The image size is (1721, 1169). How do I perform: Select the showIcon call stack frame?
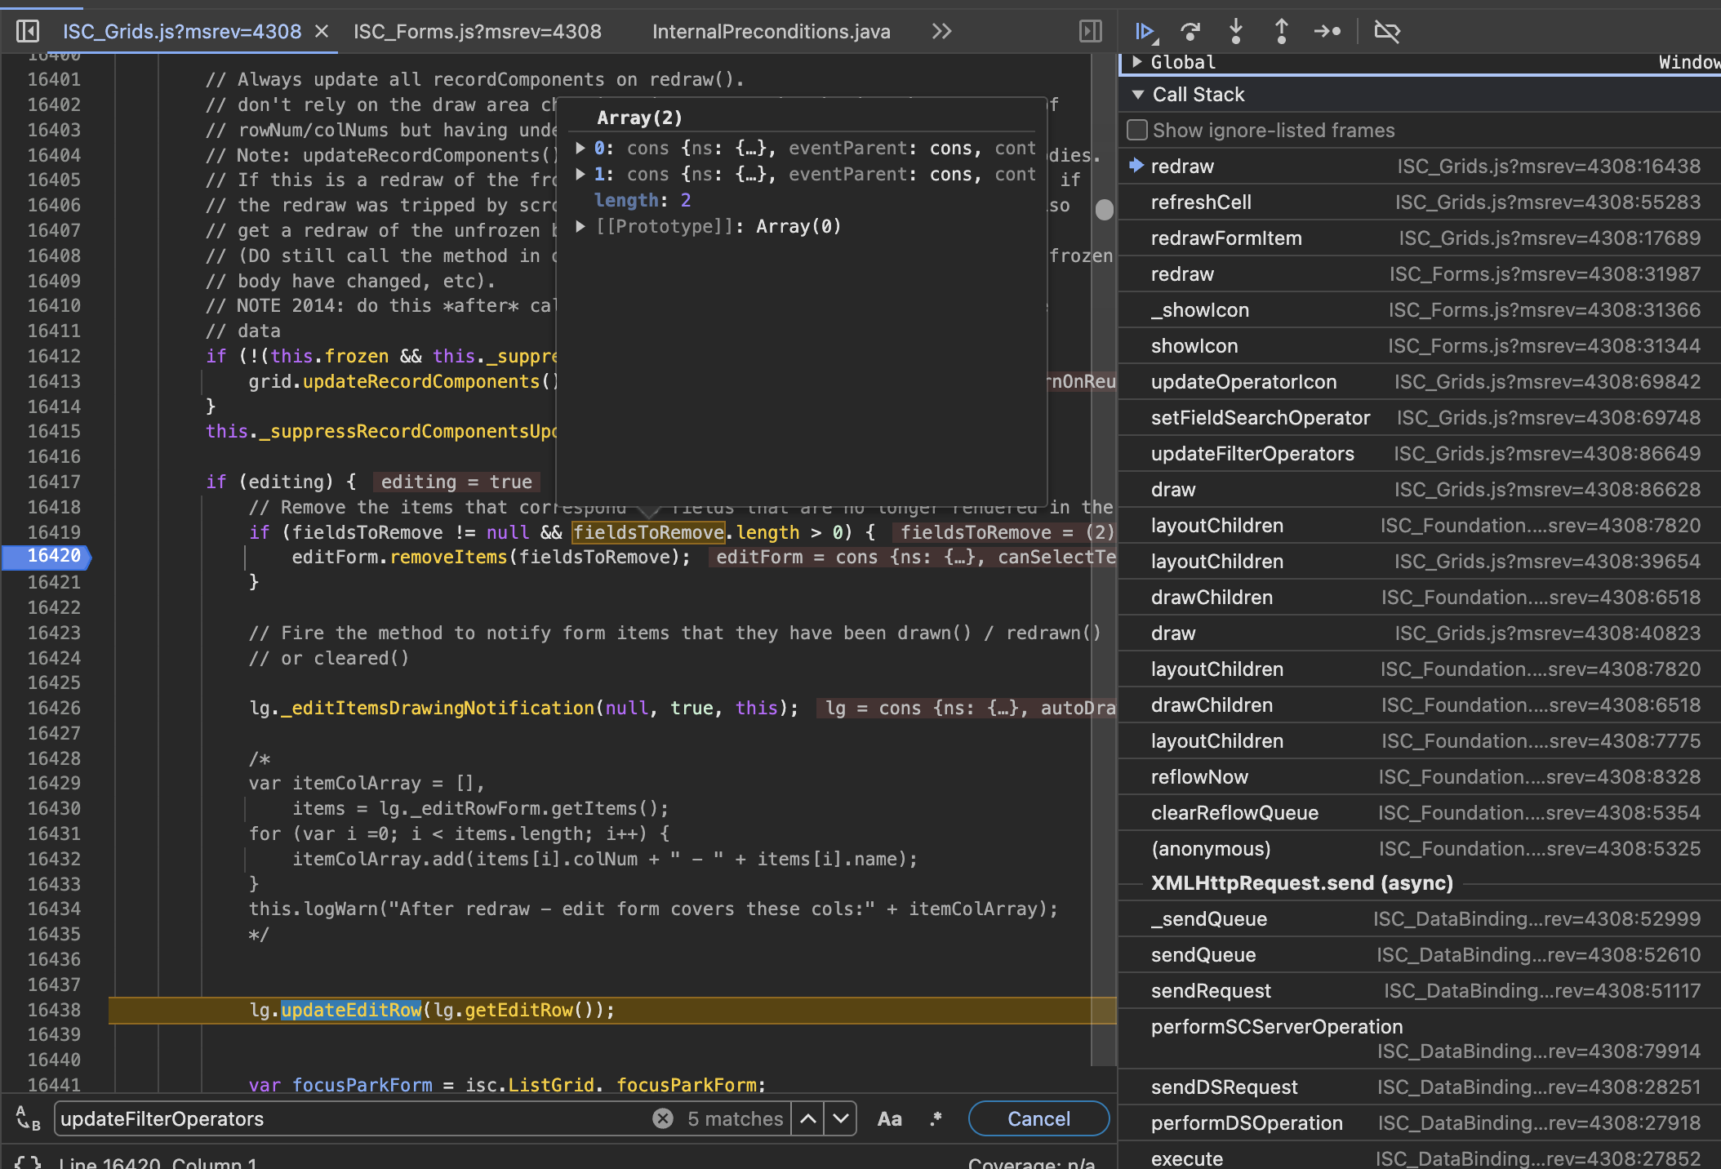coord(1421,346)
